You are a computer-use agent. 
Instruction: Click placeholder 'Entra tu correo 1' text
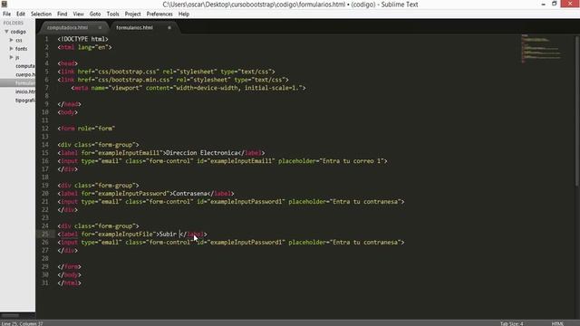(x=352, y=161)
